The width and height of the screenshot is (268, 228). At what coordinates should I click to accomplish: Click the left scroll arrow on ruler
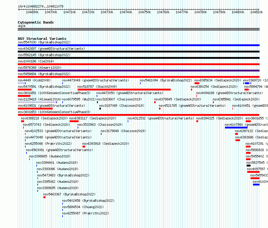[19, 9]
